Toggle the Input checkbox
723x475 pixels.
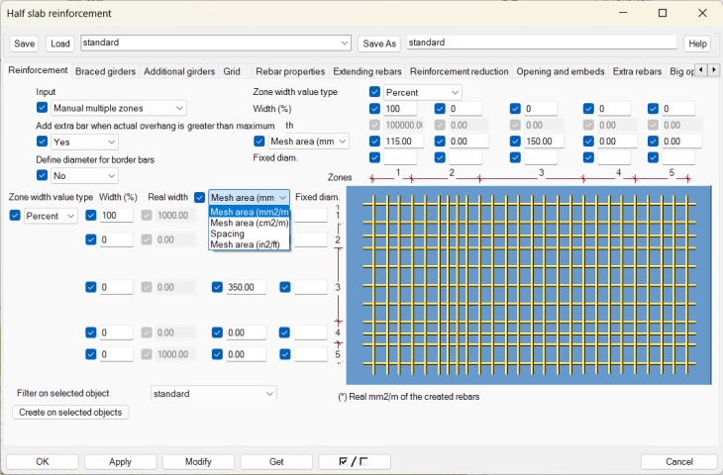tap(43, 108)
